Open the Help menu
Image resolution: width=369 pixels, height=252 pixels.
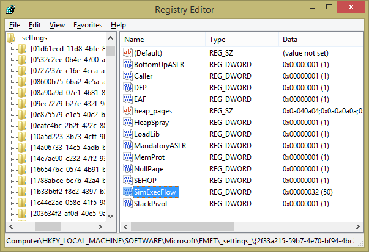118,25
